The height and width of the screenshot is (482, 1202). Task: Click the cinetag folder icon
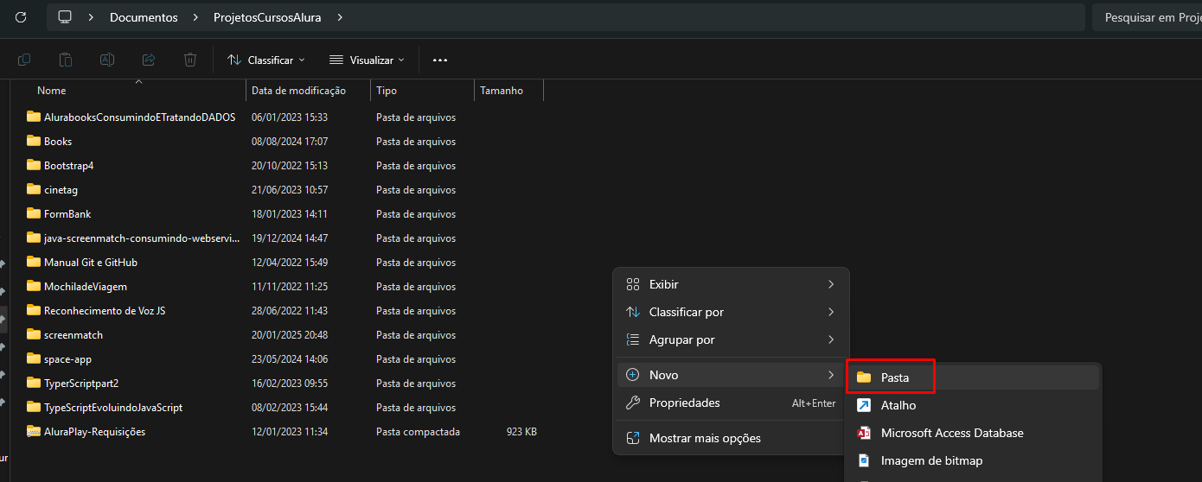34,189
